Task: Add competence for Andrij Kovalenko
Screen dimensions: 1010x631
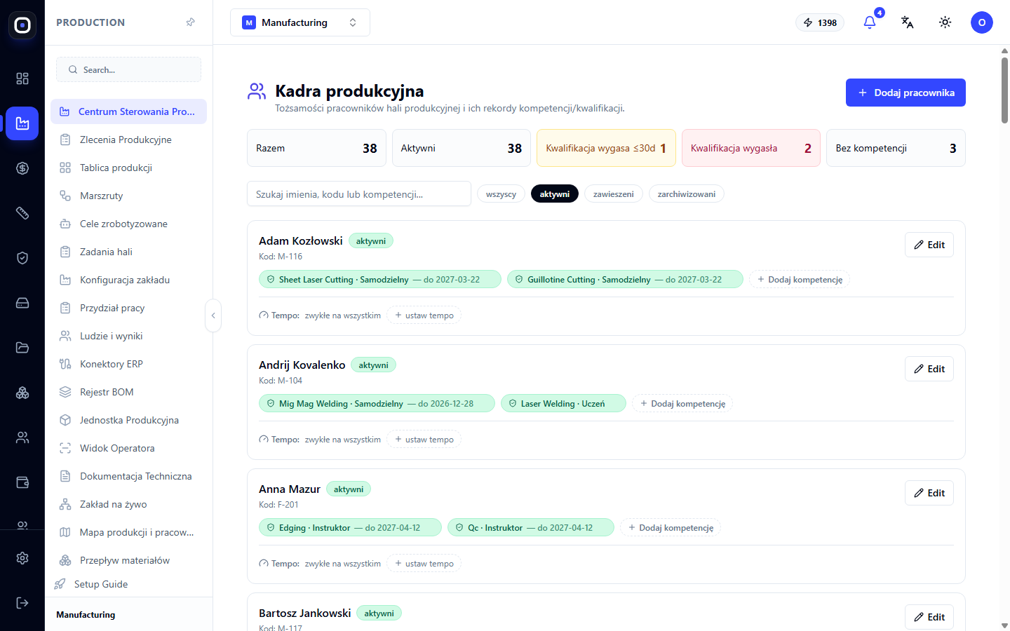Action: (x=682, y=404)
